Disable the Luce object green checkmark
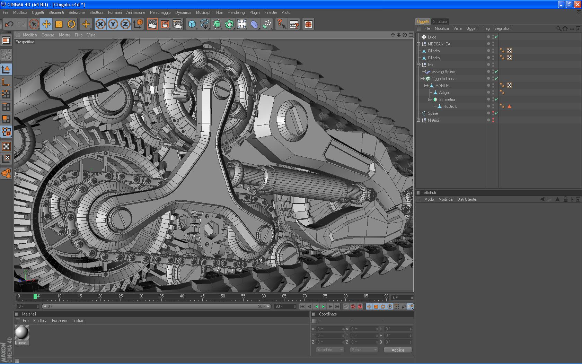Screen dimensions: 582x364 [x=496, y=37]
